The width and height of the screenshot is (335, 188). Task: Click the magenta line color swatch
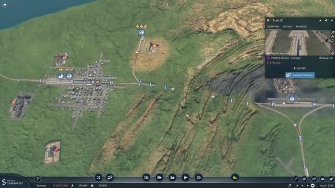(x=269, y=58)
